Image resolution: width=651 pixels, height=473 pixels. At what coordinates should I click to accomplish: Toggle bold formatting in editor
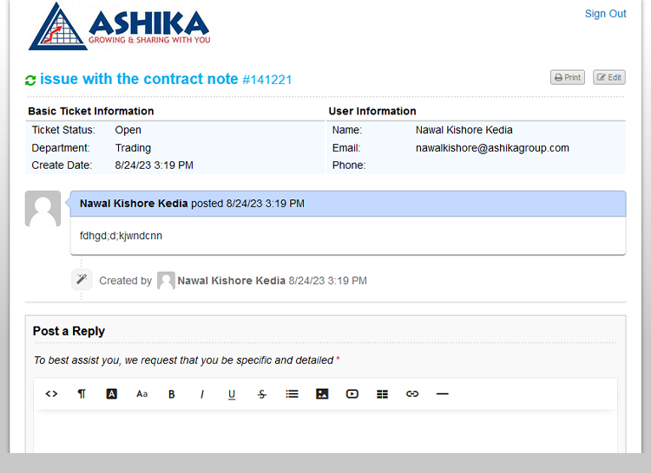tap(172, 394)
